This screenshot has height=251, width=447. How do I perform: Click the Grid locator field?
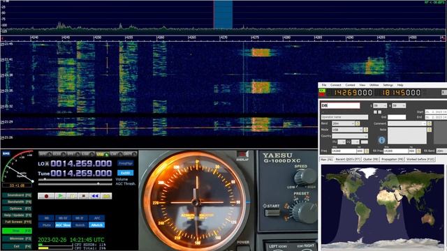(x=397, y=117)
